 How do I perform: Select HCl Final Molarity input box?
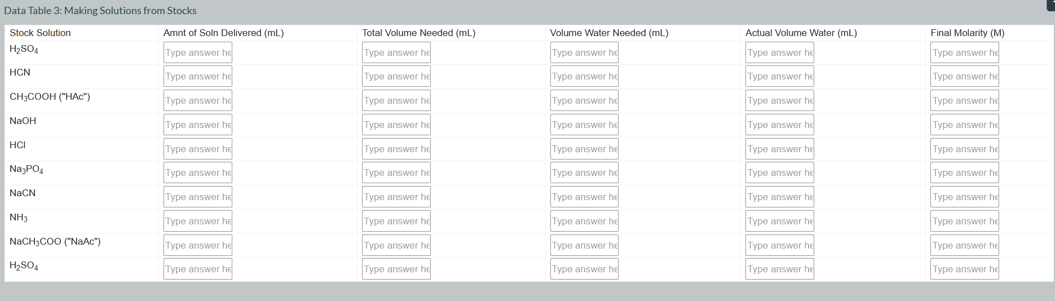coord(964,149)
